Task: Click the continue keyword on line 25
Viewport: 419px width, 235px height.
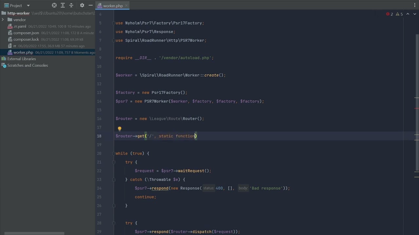Action: coord(144,197)
